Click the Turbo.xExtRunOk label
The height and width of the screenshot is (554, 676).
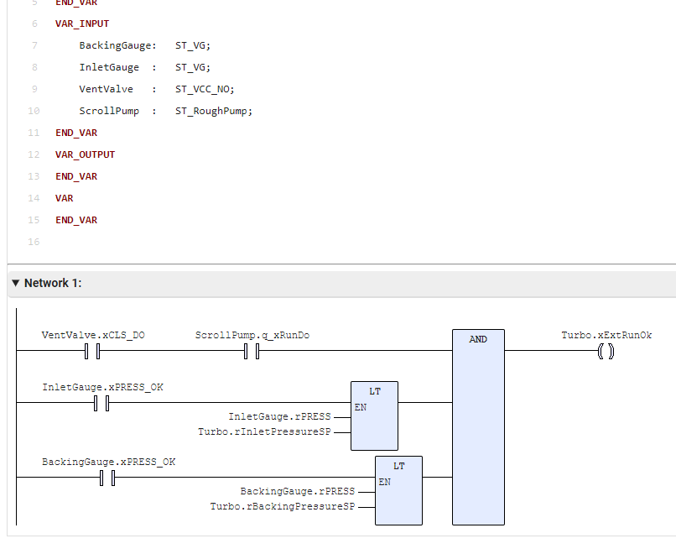(606, 335)
